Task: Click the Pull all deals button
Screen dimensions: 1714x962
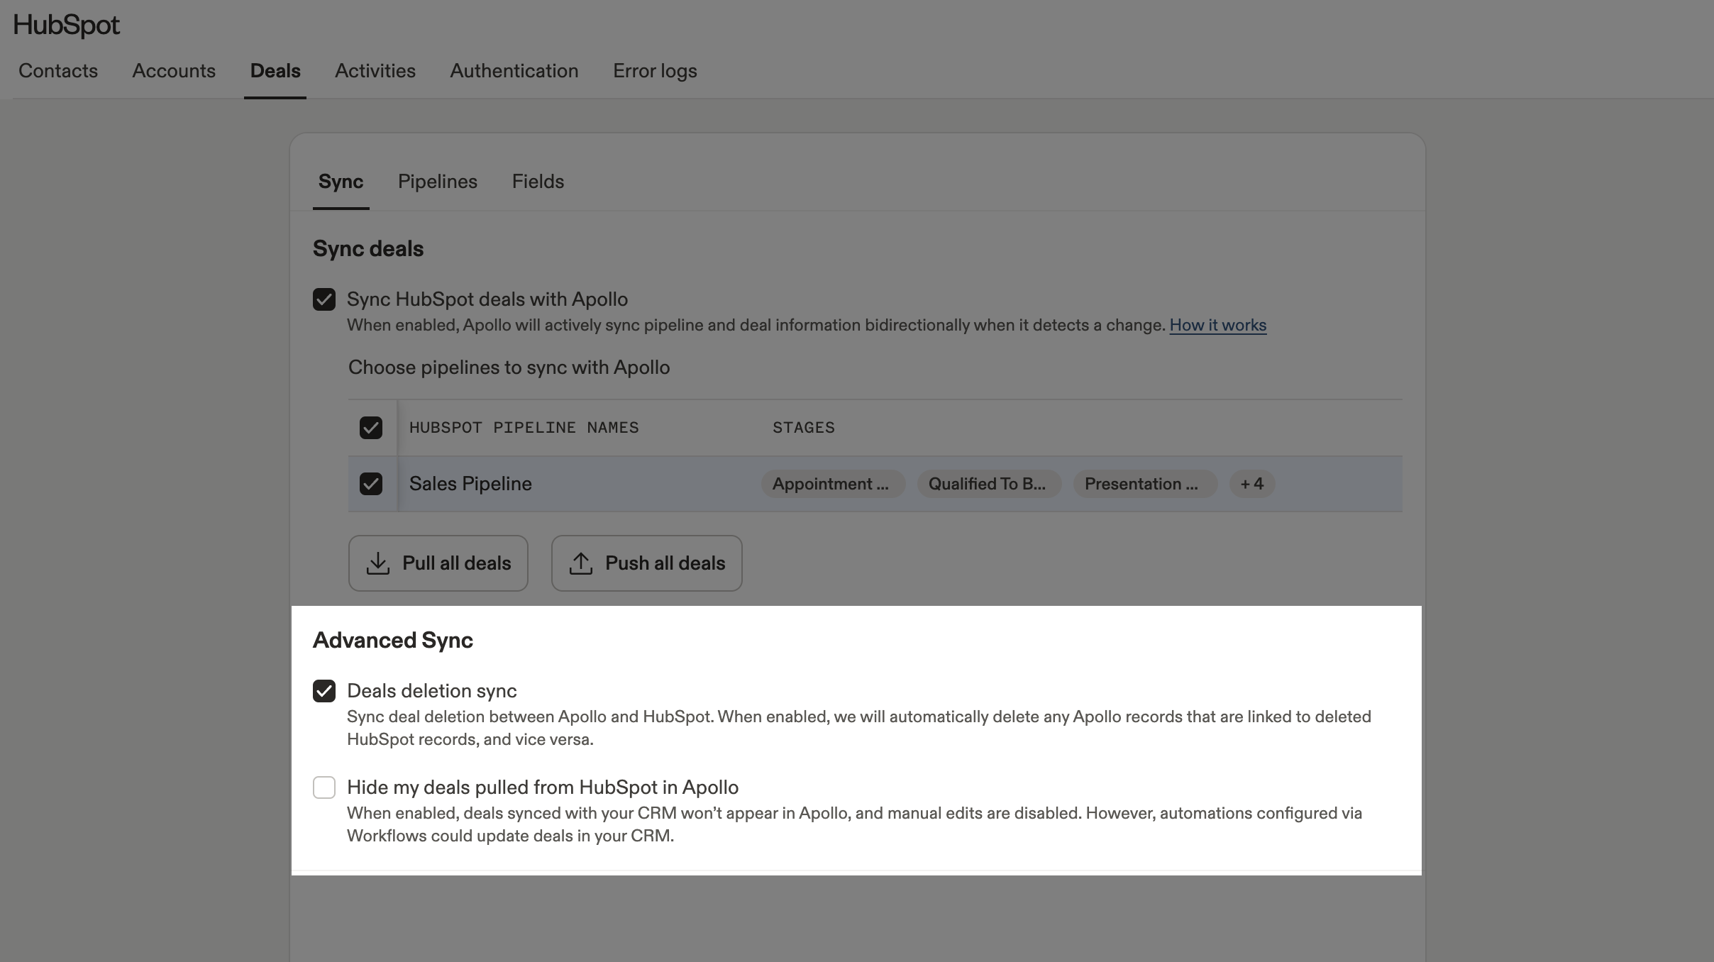Action: [438, 563]
